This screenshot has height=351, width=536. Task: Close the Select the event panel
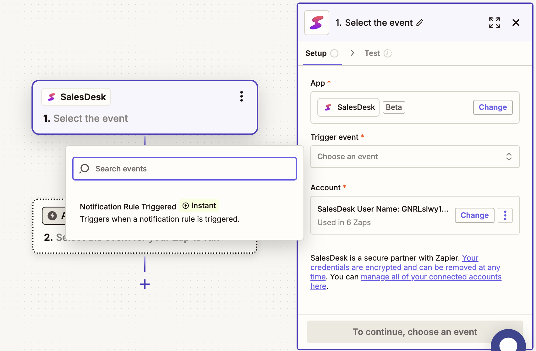(516, 23)
